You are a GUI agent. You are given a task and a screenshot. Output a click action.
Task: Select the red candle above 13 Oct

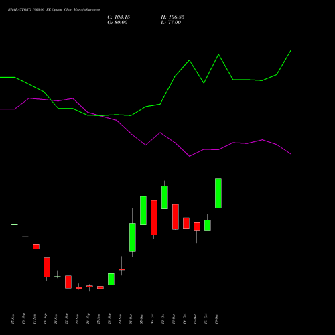pyautogui.click(x=176, y=216)
